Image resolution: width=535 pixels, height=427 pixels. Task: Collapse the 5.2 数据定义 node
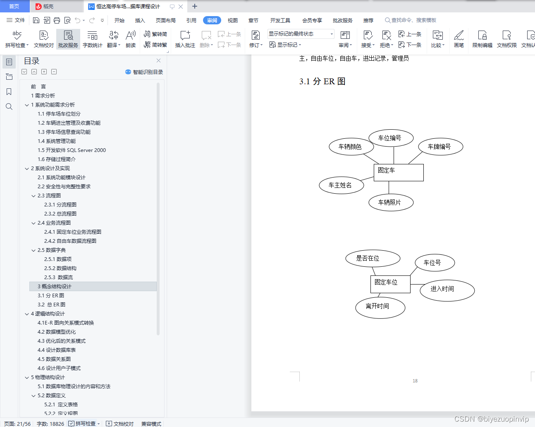coord(33,396)
